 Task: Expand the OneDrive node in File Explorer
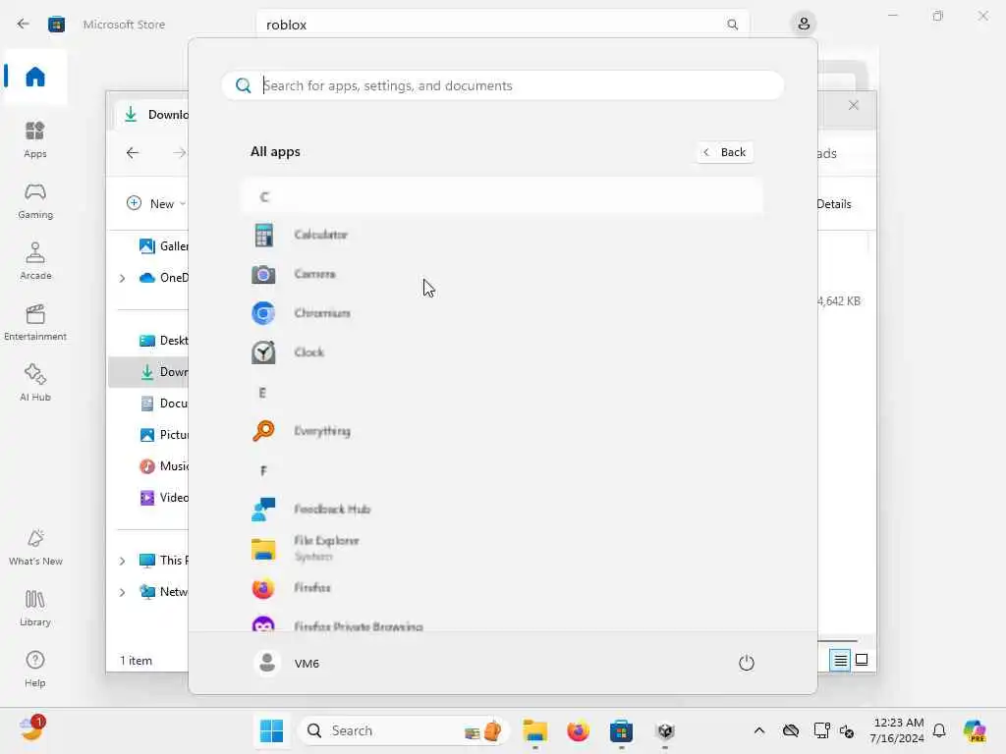[122, 278]
